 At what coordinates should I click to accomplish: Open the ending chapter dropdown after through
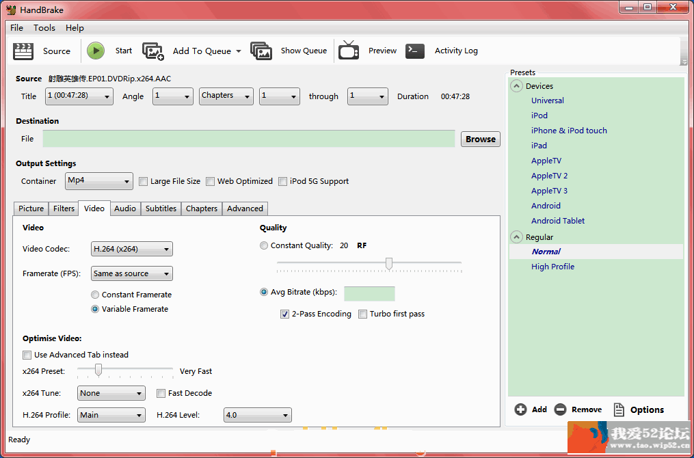368,96
